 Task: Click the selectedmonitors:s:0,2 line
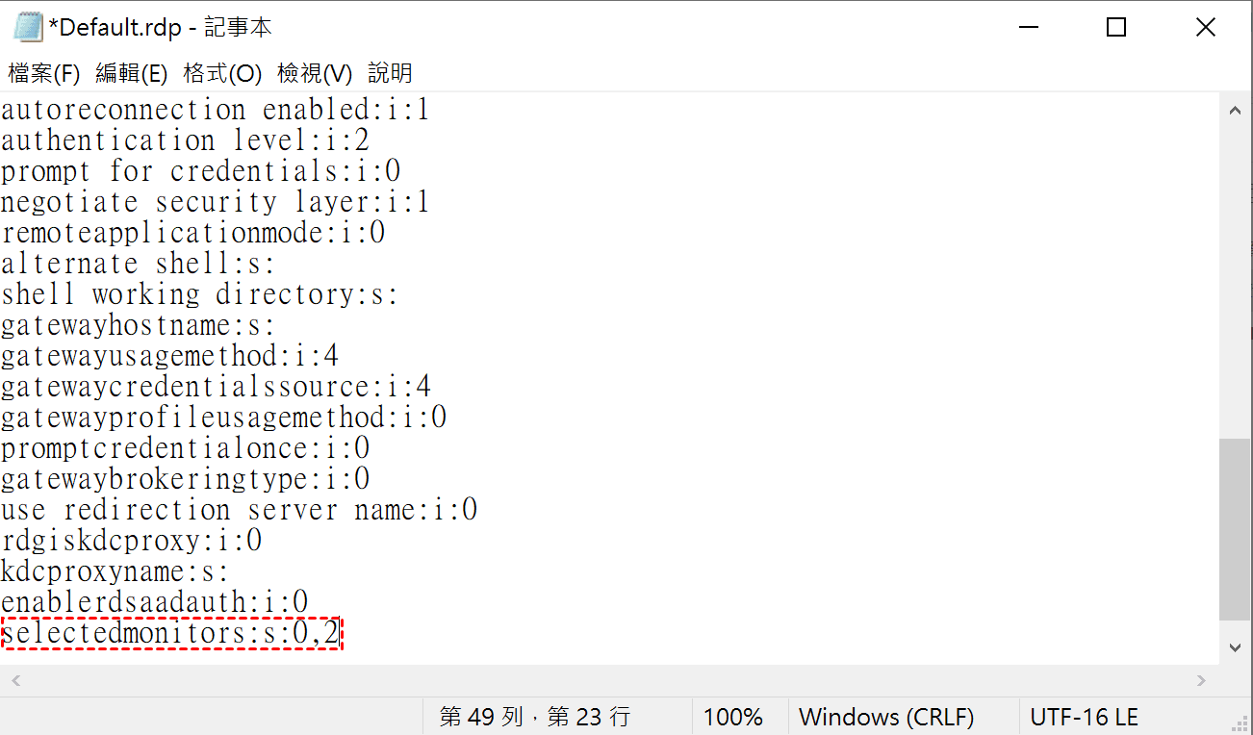[x=171, y=634]
